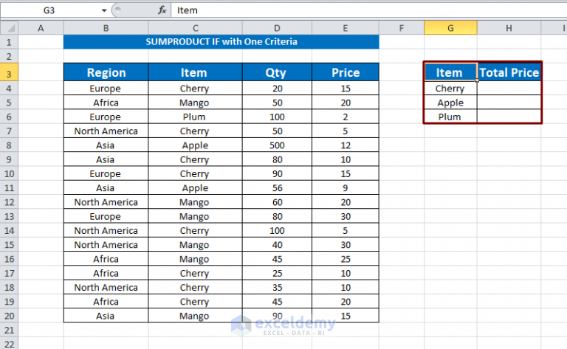Select 'Plum' in cell G6
The image size is (567, 349).
450,117
